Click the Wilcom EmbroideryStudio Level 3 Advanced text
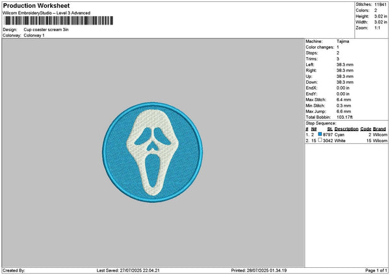390x275 pixels. (x=47, y=13)
